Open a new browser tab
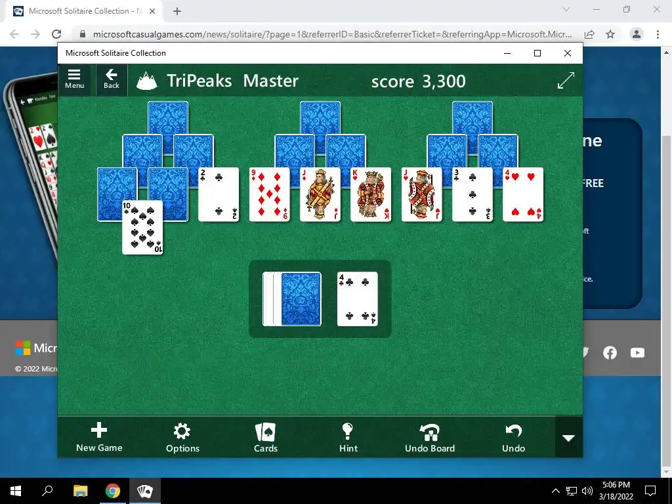Viewport: 672px width, 504px height. [x=177, y=12]
